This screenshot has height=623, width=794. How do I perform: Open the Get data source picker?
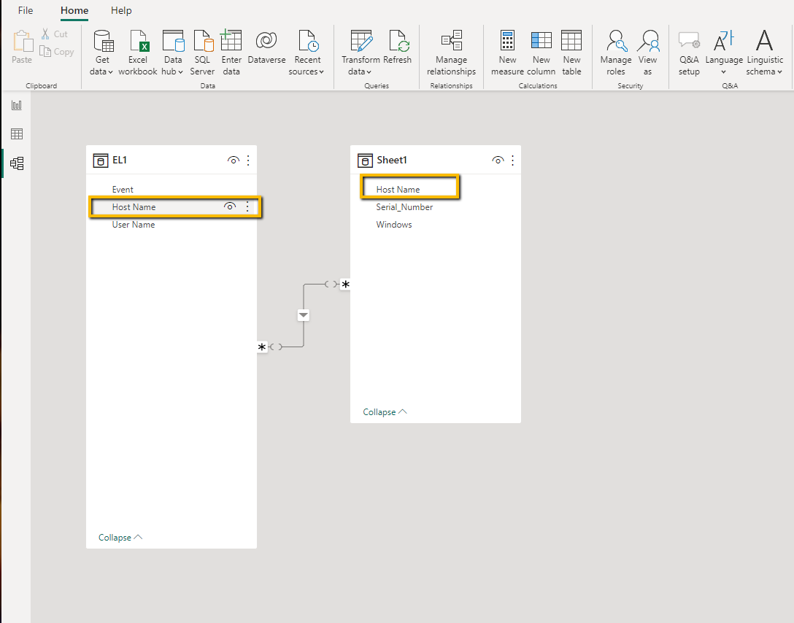[101, 53]
